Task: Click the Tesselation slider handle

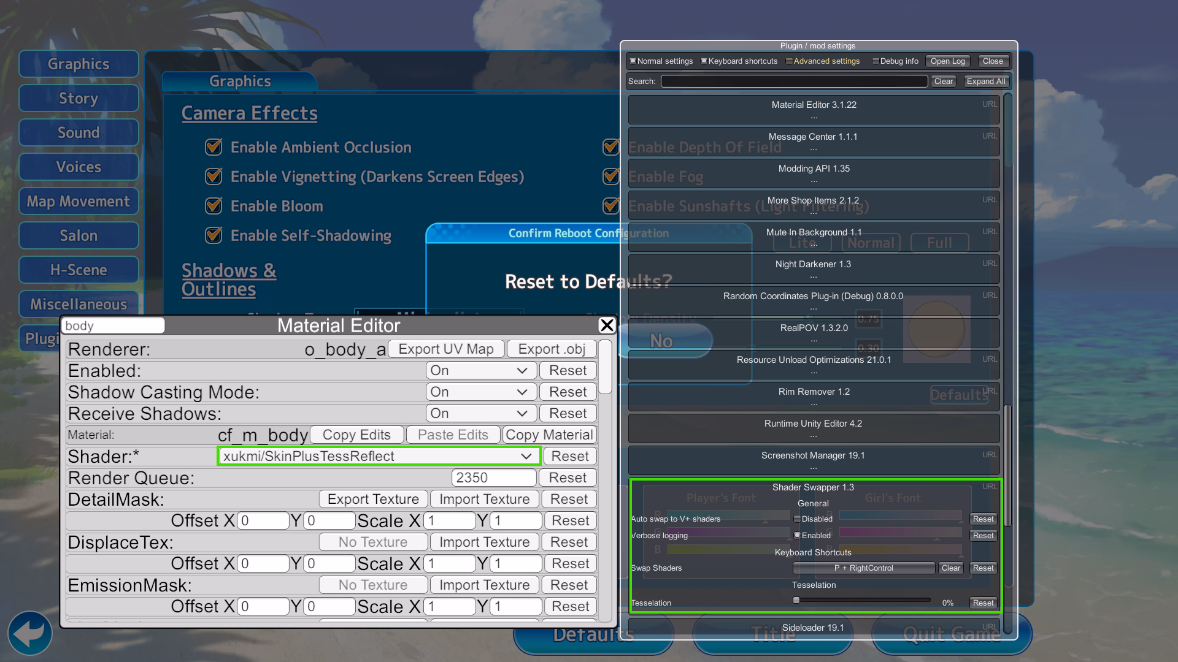Action: [x=796, y=600]
